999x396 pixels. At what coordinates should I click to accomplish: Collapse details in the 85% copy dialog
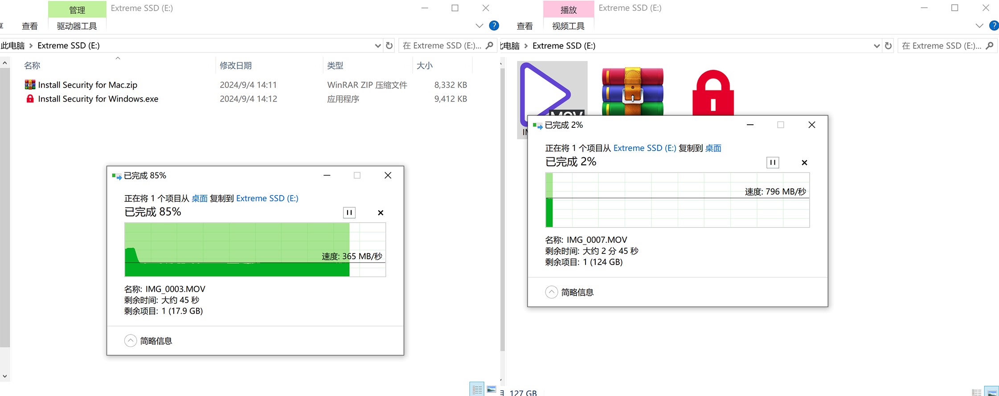pos(130,341)
